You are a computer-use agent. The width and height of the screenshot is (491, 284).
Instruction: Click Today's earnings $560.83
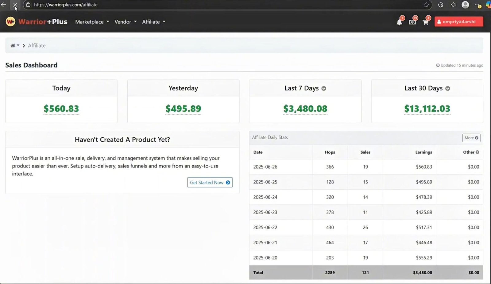[61, 108]
